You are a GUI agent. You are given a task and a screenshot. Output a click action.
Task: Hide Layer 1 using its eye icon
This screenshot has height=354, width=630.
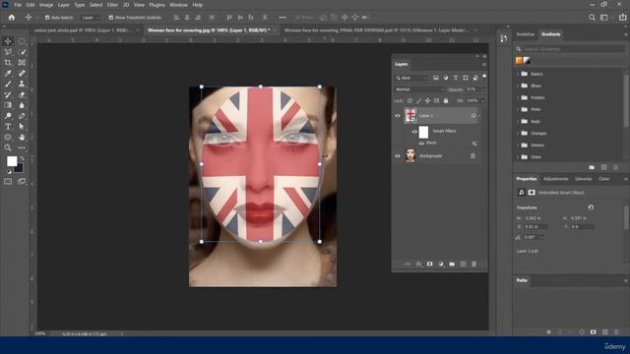pos(398,116)
